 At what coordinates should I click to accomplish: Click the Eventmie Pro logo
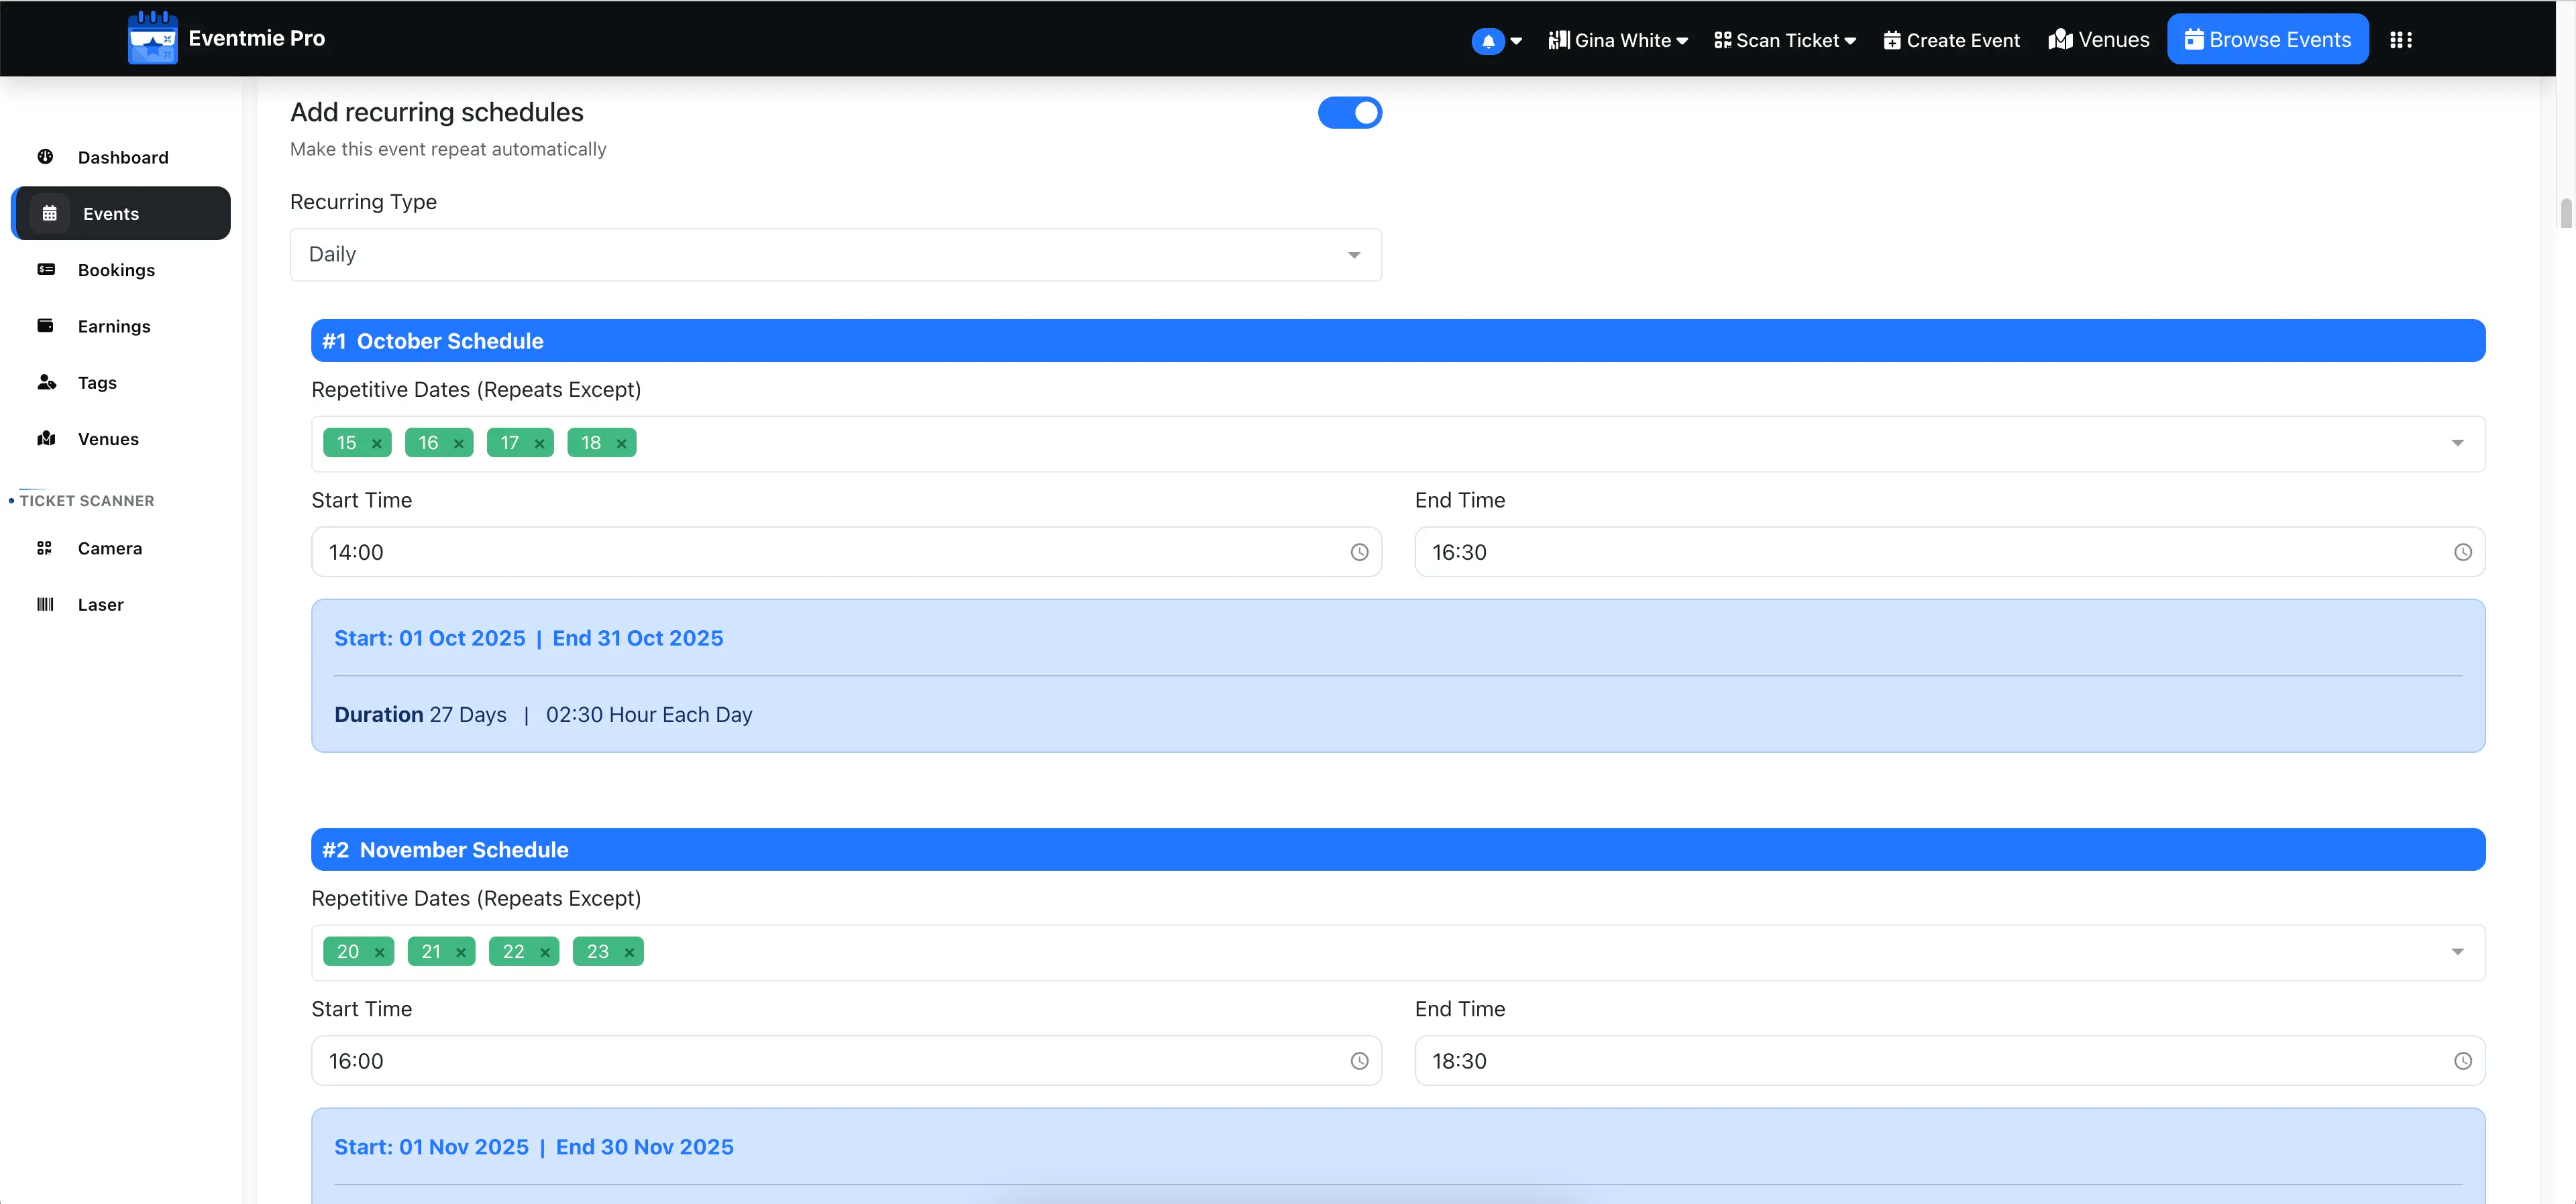pyautogui.click(x=152, y=38)
